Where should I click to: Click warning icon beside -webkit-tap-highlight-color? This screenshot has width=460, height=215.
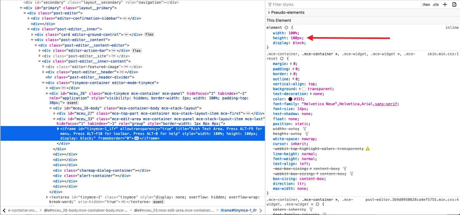(x=368, y=149)
